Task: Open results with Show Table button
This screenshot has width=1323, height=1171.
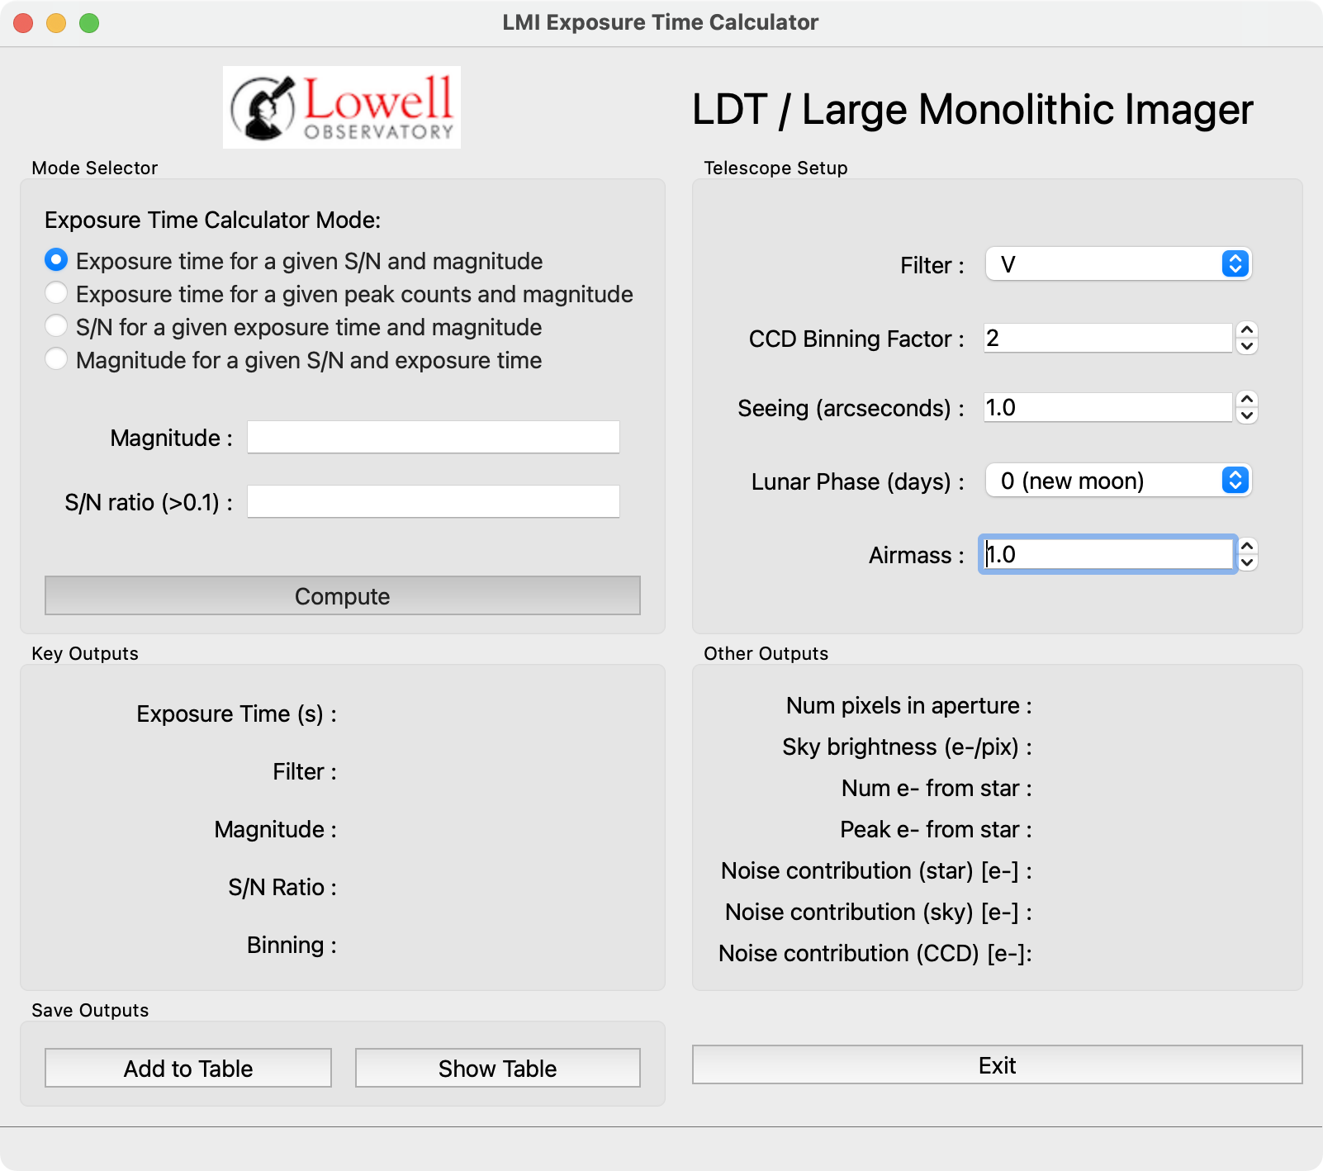Action: [498, 1068]
